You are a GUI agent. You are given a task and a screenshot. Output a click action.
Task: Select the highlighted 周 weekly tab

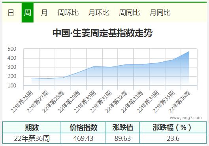coord(28,13)
